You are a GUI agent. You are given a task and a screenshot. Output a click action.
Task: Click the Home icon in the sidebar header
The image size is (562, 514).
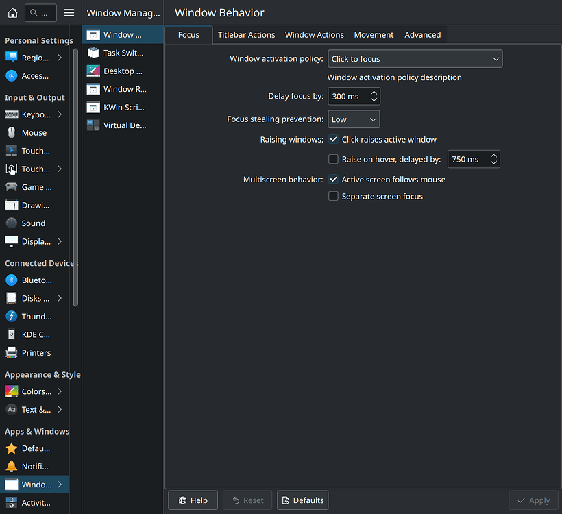(12, 13)
